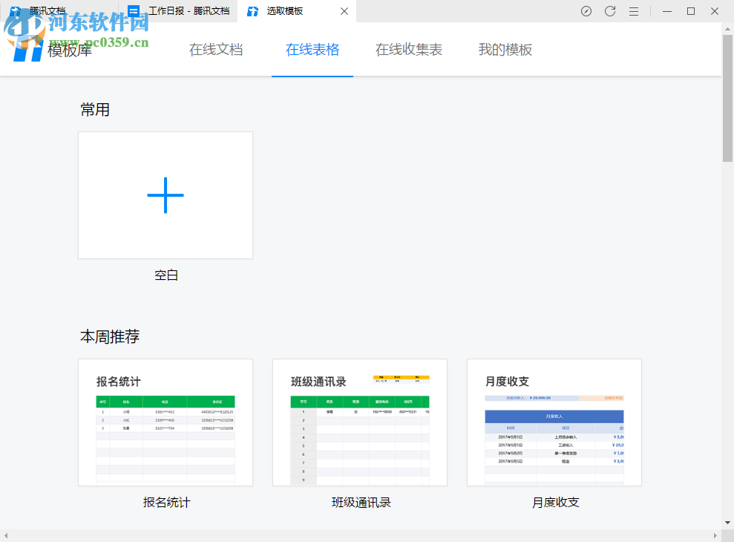This screenshot has width=734, height=542.
Task: Click the horizontal scrollbar right arrow
Action: [715, 535]
